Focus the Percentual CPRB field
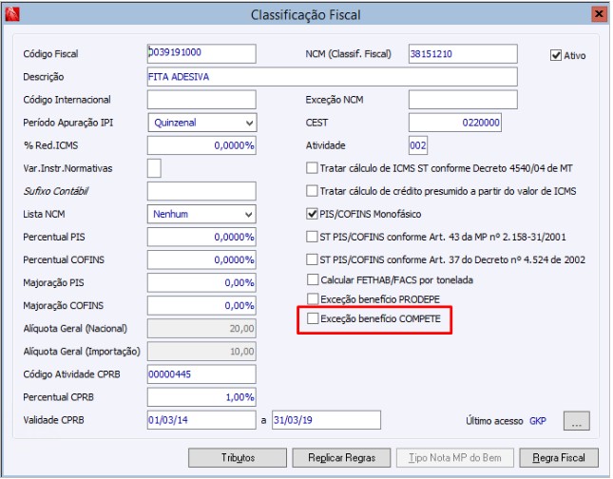This screenshot has height=479, width=613. coord(201,397)
